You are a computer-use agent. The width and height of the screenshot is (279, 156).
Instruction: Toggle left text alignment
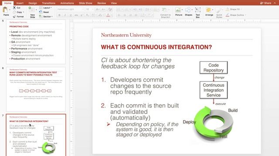119,15
